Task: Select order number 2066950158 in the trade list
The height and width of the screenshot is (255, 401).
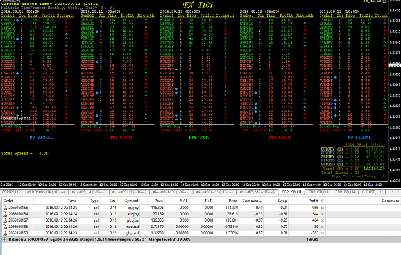Action: (x=18, y=227)
